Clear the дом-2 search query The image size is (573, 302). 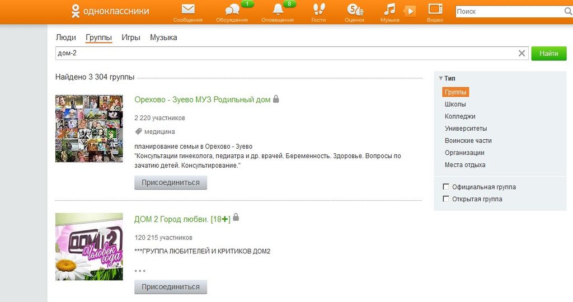coord(522,53)
